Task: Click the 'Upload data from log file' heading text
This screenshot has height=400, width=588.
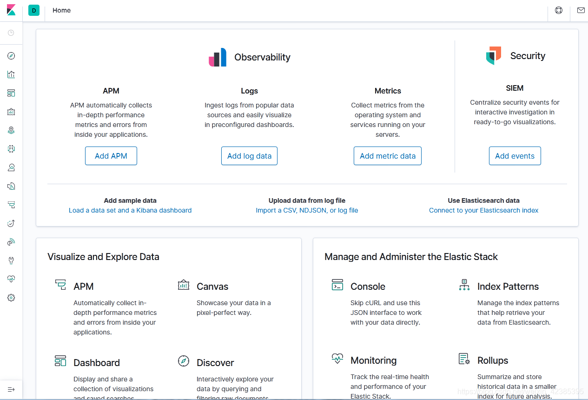Action: (x=307, y=200)
